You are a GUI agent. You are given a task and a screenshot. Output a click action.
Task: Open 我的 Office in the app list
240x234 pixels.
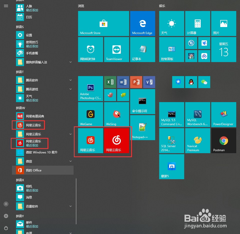point(43,170)
